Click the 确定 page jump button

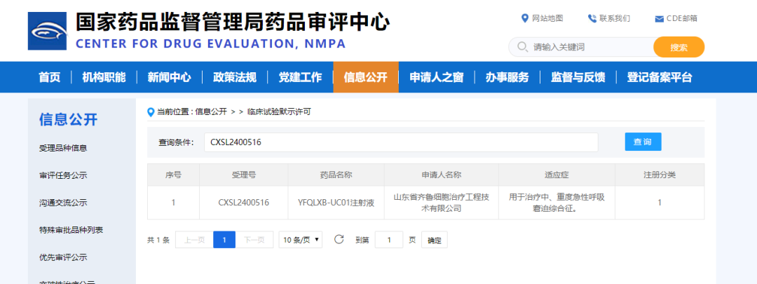coord(435,241)
